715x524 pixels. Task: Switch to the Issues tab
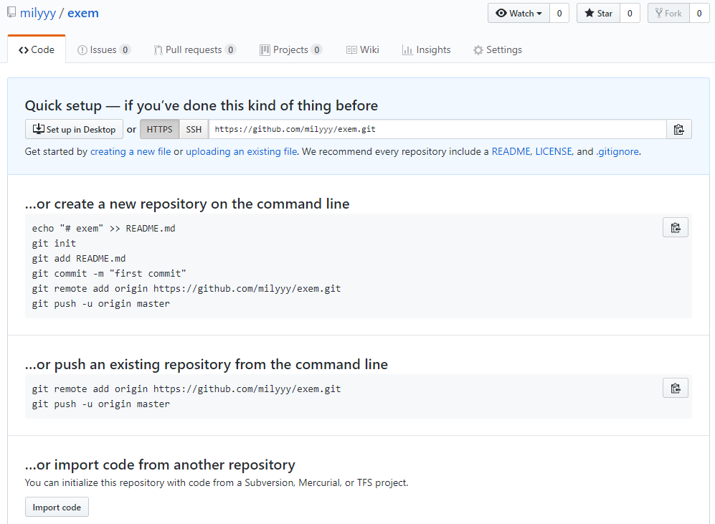coord(103,49)
